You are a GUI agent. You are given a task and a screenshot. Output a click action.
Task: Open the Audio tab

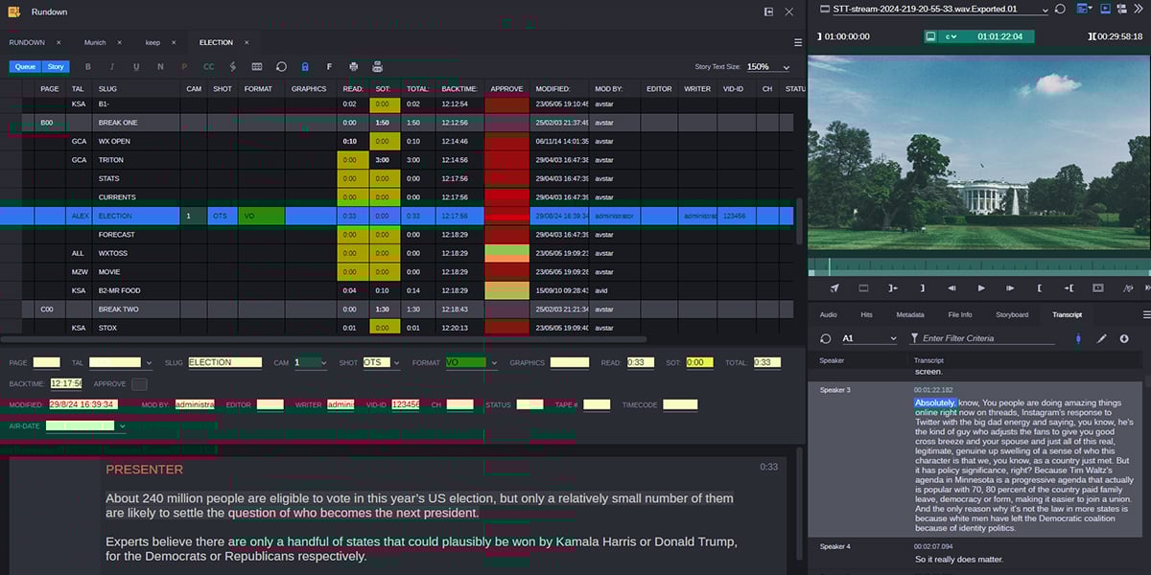[828, 314]
